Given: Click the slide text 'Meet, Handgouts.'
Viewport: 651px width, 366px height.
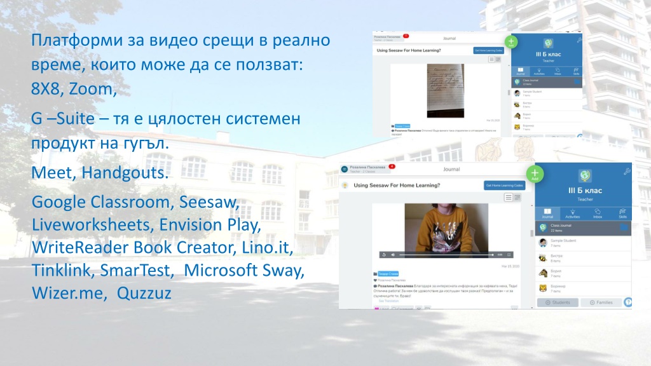Looking at the screenshot, I should click(100, 173).
